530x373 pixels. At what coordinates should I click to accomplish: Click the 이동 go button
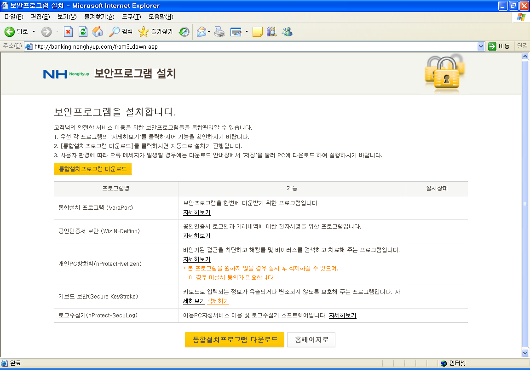click(x=499, y=46)
